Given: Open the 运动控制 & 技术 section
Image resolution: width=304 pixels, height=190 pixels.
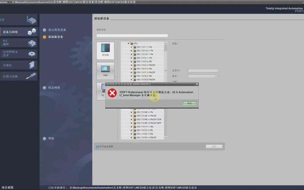Looking at the screenshot, I should (18, 54).
